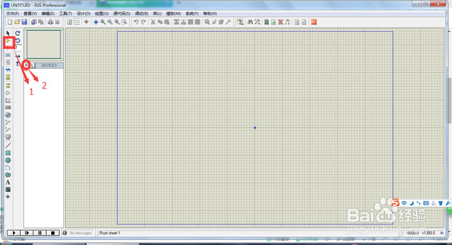Screen dimensions: 452x245
Task: Toggle the Wire Autorouter icon
Action: 241,22
